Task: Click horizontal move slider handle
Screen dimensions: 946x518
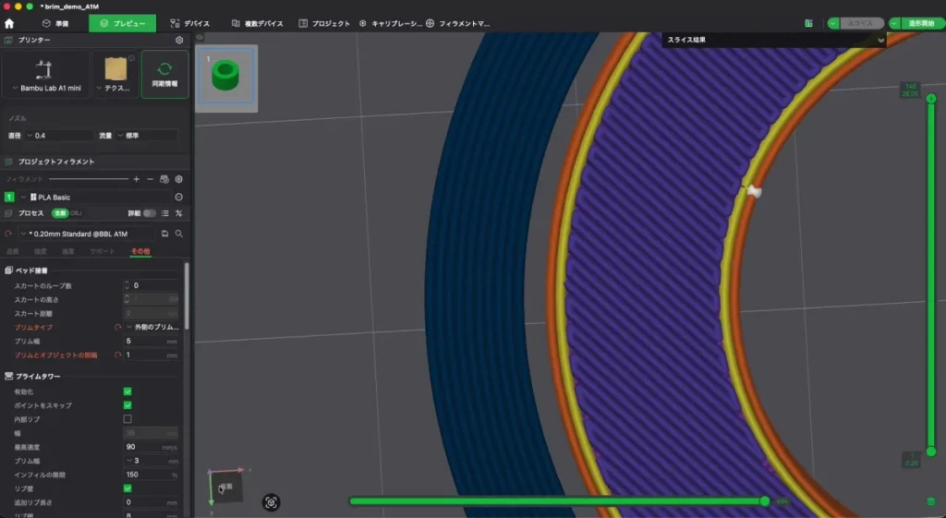Action: point(765,501)
